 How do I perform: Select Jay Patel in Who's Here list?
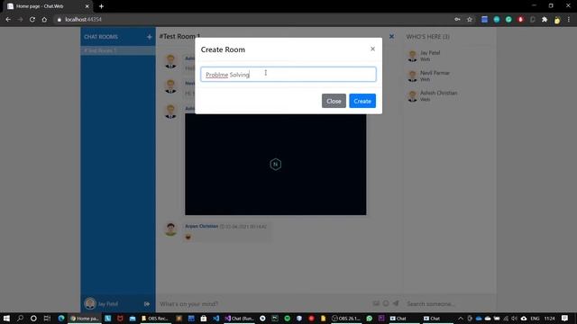click(x=449, y=56)
